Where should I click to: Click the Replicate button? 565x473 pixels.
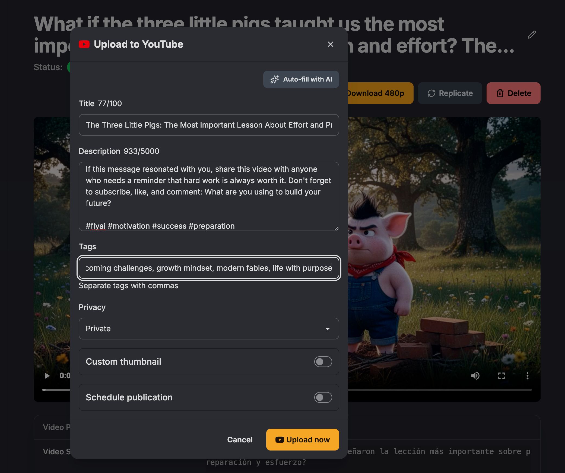pos(450,93)
